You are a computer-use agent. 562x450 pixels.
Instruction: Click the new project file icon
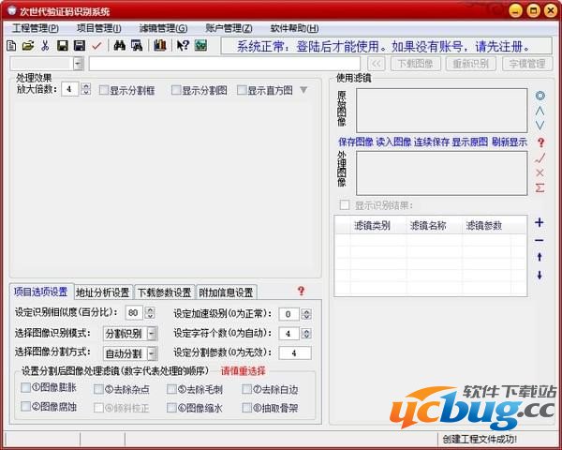[x=11, y=46]
